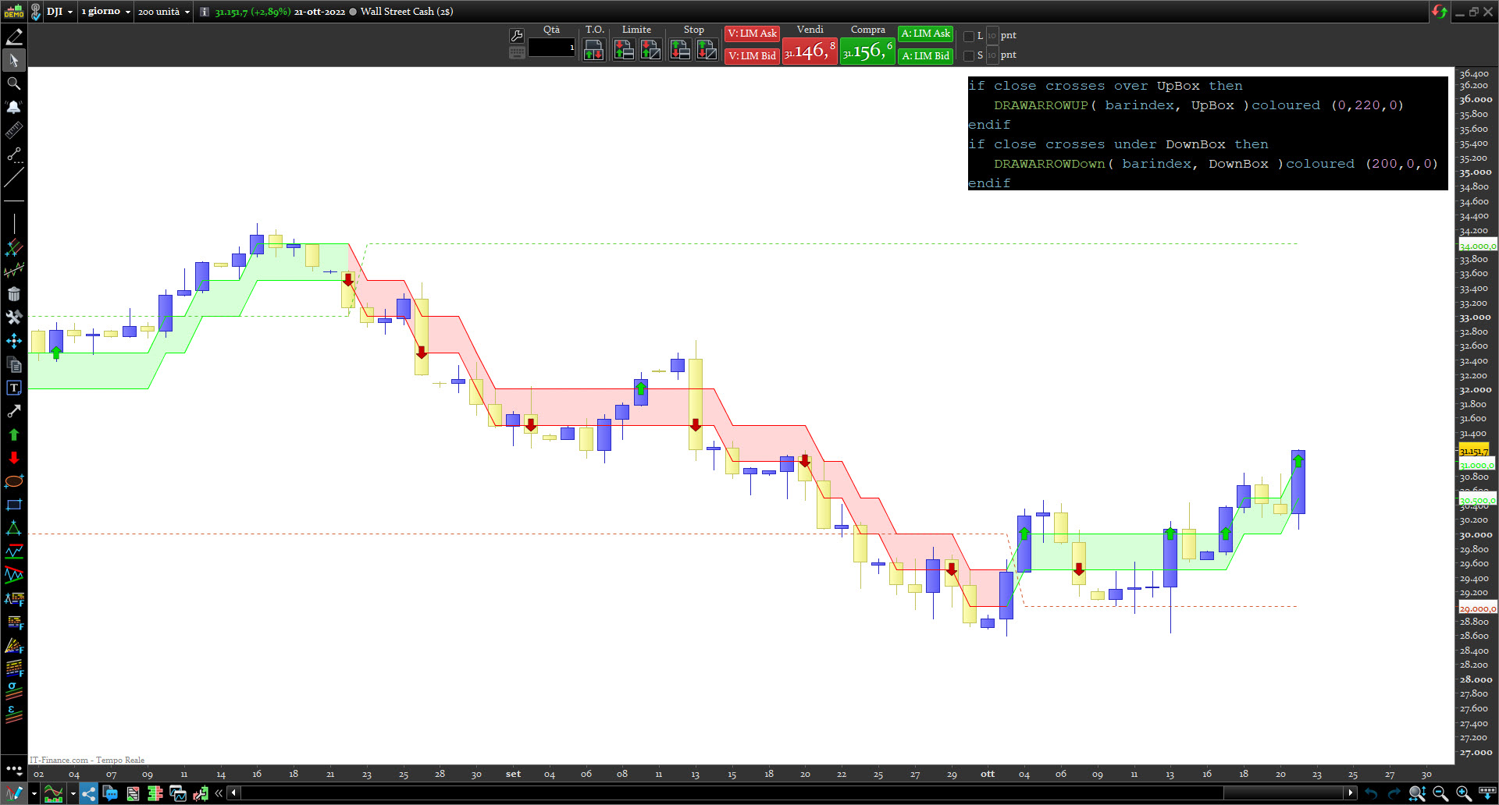The image size is (1499, 805).
Task: Select the green up arrow drawing tool
Action: click(x=14, y=434)
